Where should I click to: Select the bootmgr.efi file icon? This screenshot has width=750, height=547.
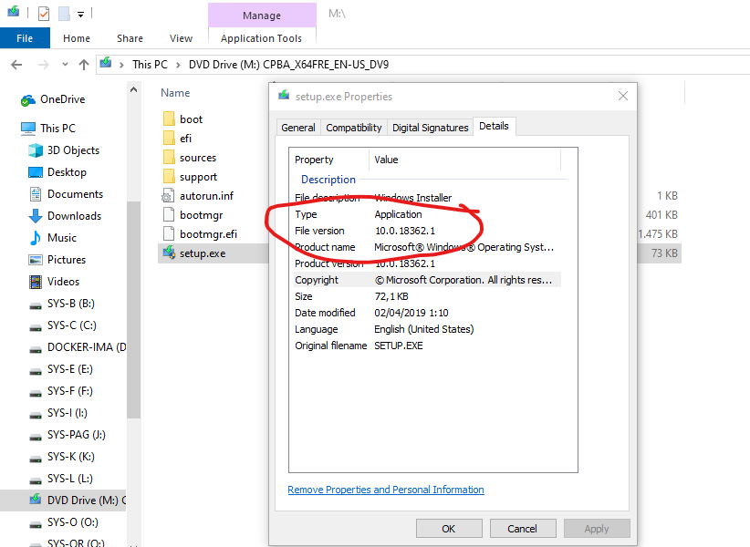(169, 234)
